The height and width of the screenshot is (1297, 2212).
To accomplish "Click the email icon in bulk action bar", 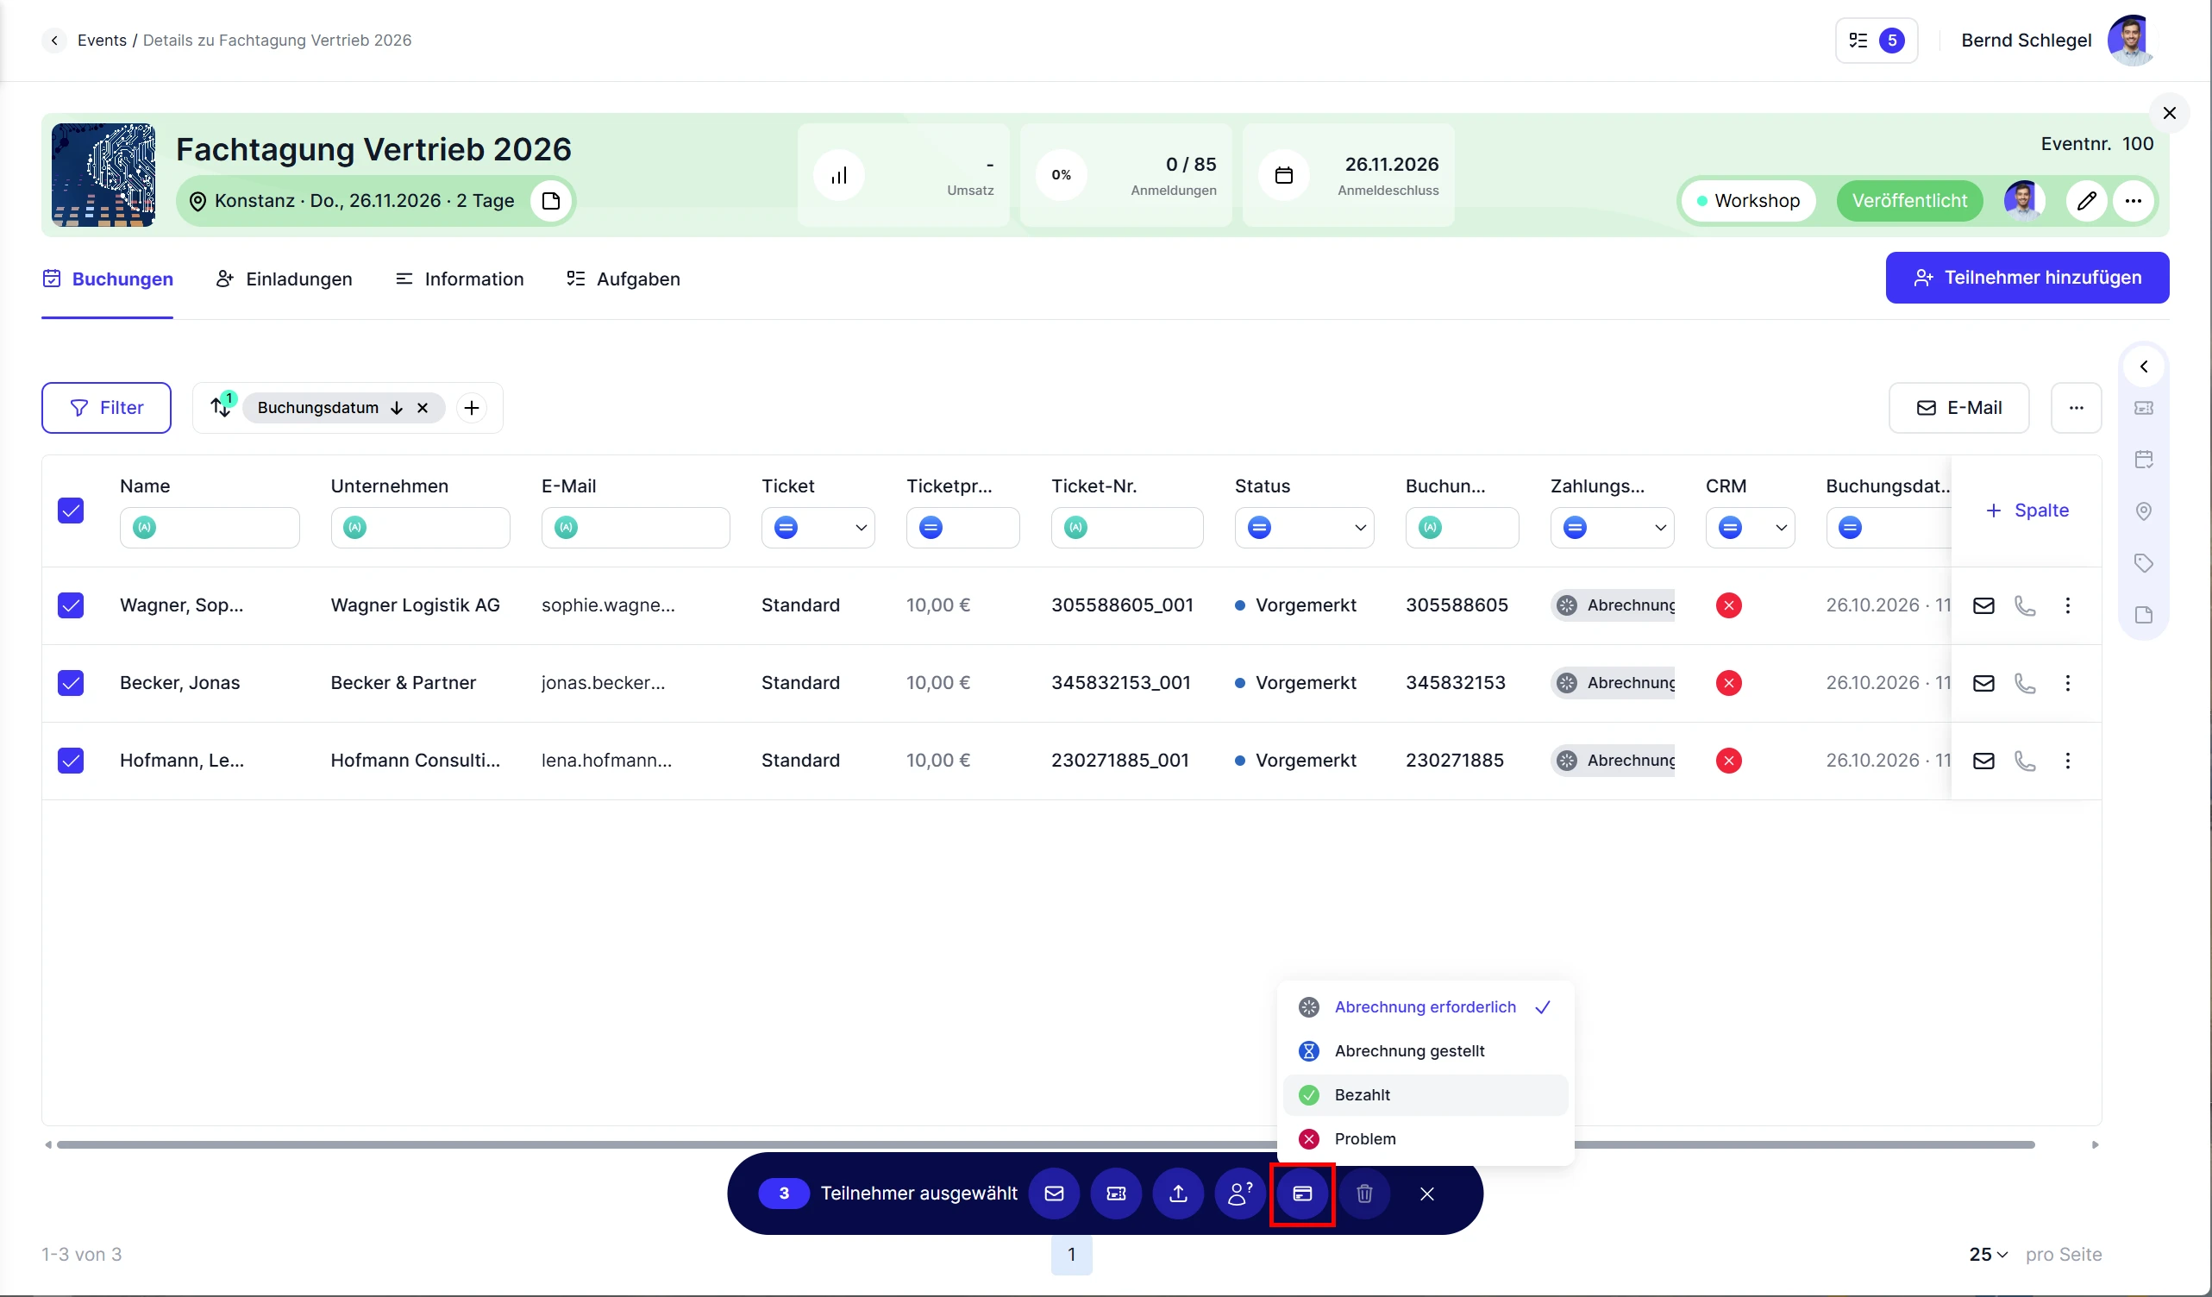I will pos(1053,1194).
